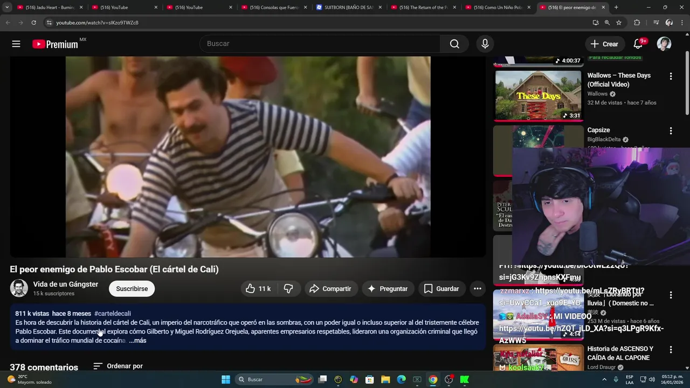Viewport: 690px width, 388px height.
Task: Open Chrome tab search dropdown
Action: coord(7,8)
